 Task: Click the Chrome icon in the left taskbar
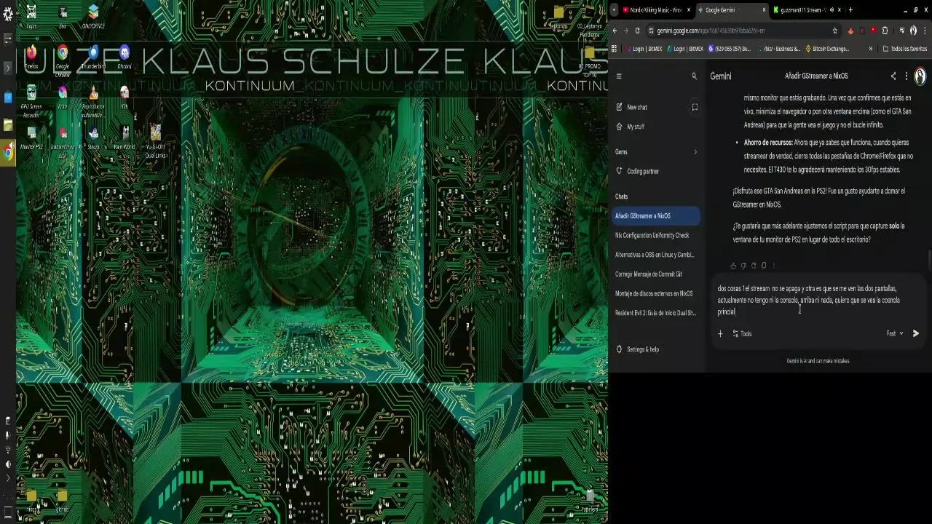8,153
